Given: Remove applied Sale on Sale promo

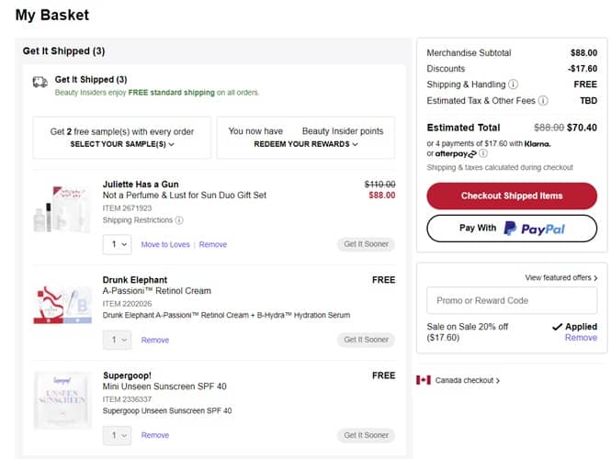Looking at the screenshot, I should point(581,338).
